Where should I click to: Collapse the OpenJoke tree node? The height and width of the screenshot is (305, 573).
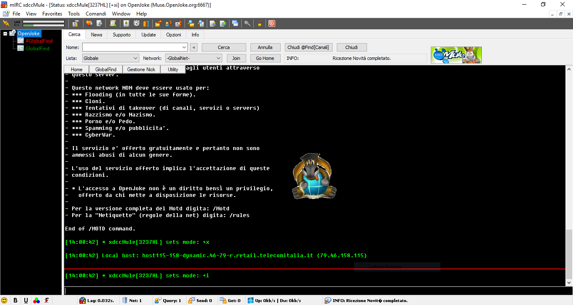5,34
